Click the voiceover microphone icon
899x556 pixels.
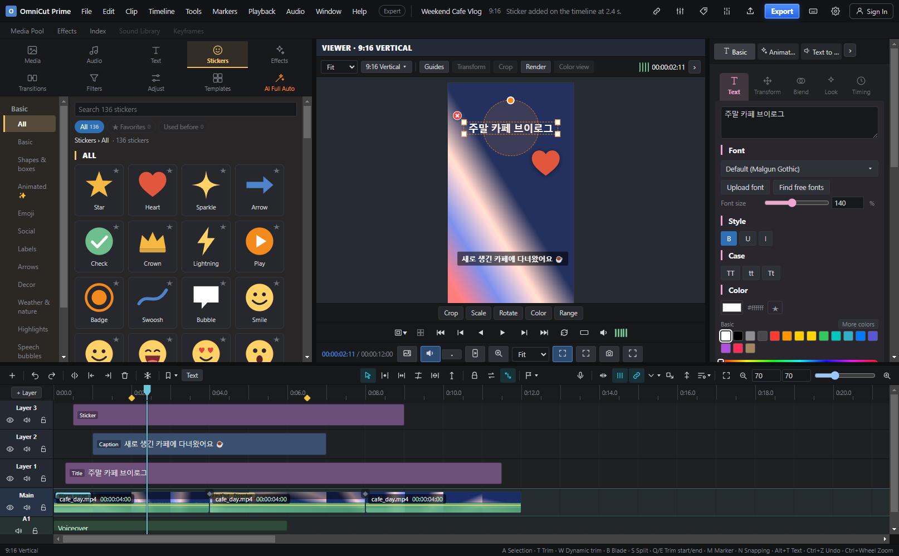(x=580, y=375)
